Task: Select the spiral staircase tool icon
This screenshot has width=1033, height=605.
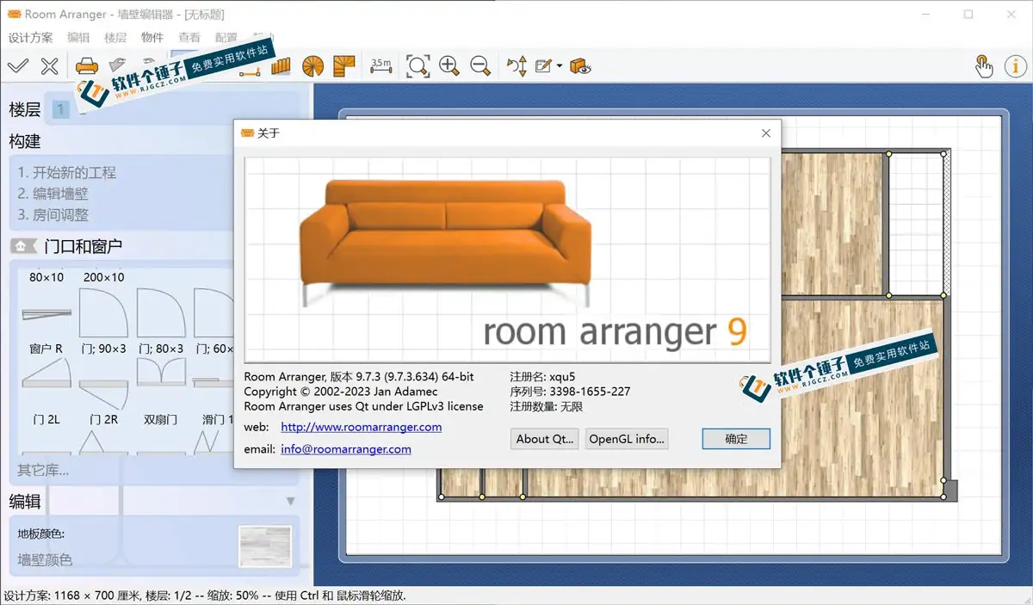Action: coord(313,65)
